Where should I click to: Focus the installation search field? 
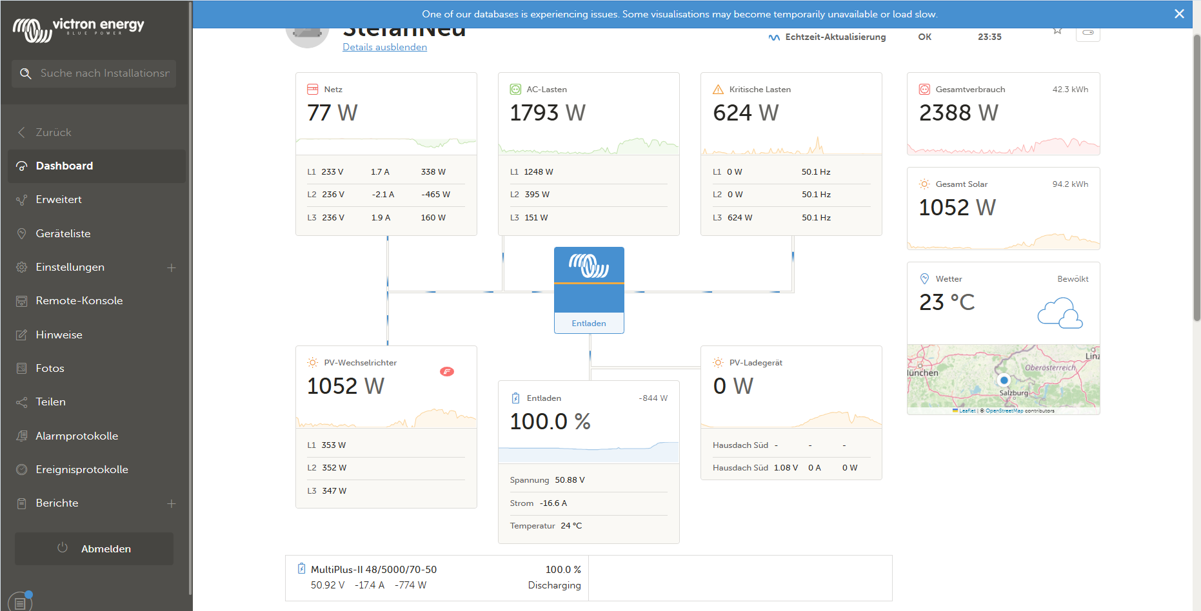(x=94, y=73)
